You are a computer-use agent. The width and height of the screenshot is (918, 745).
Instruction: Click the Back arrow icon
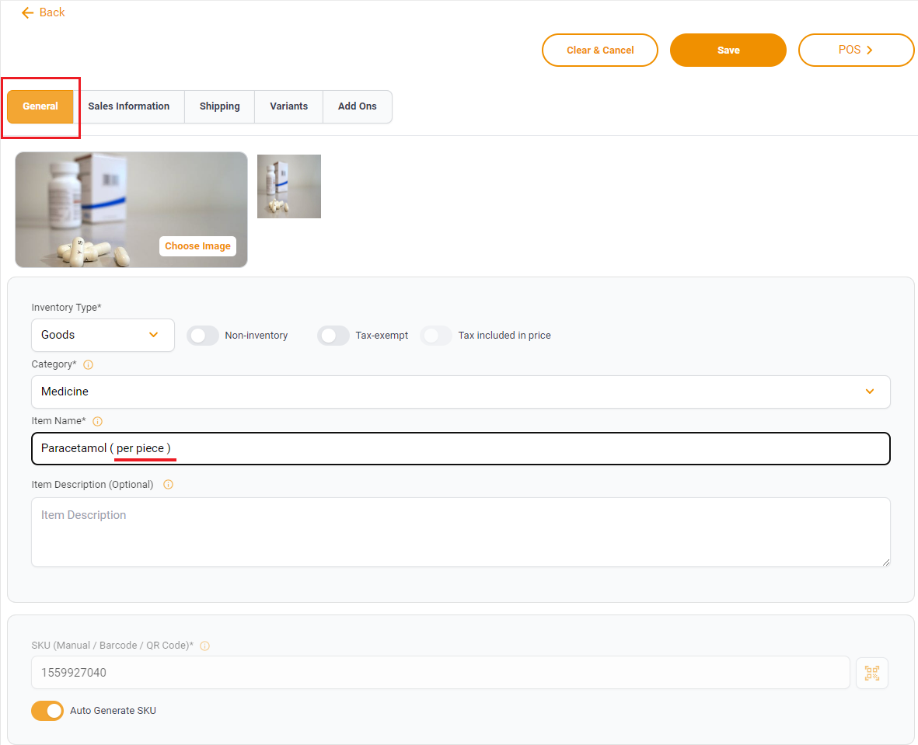coord(27,13)
